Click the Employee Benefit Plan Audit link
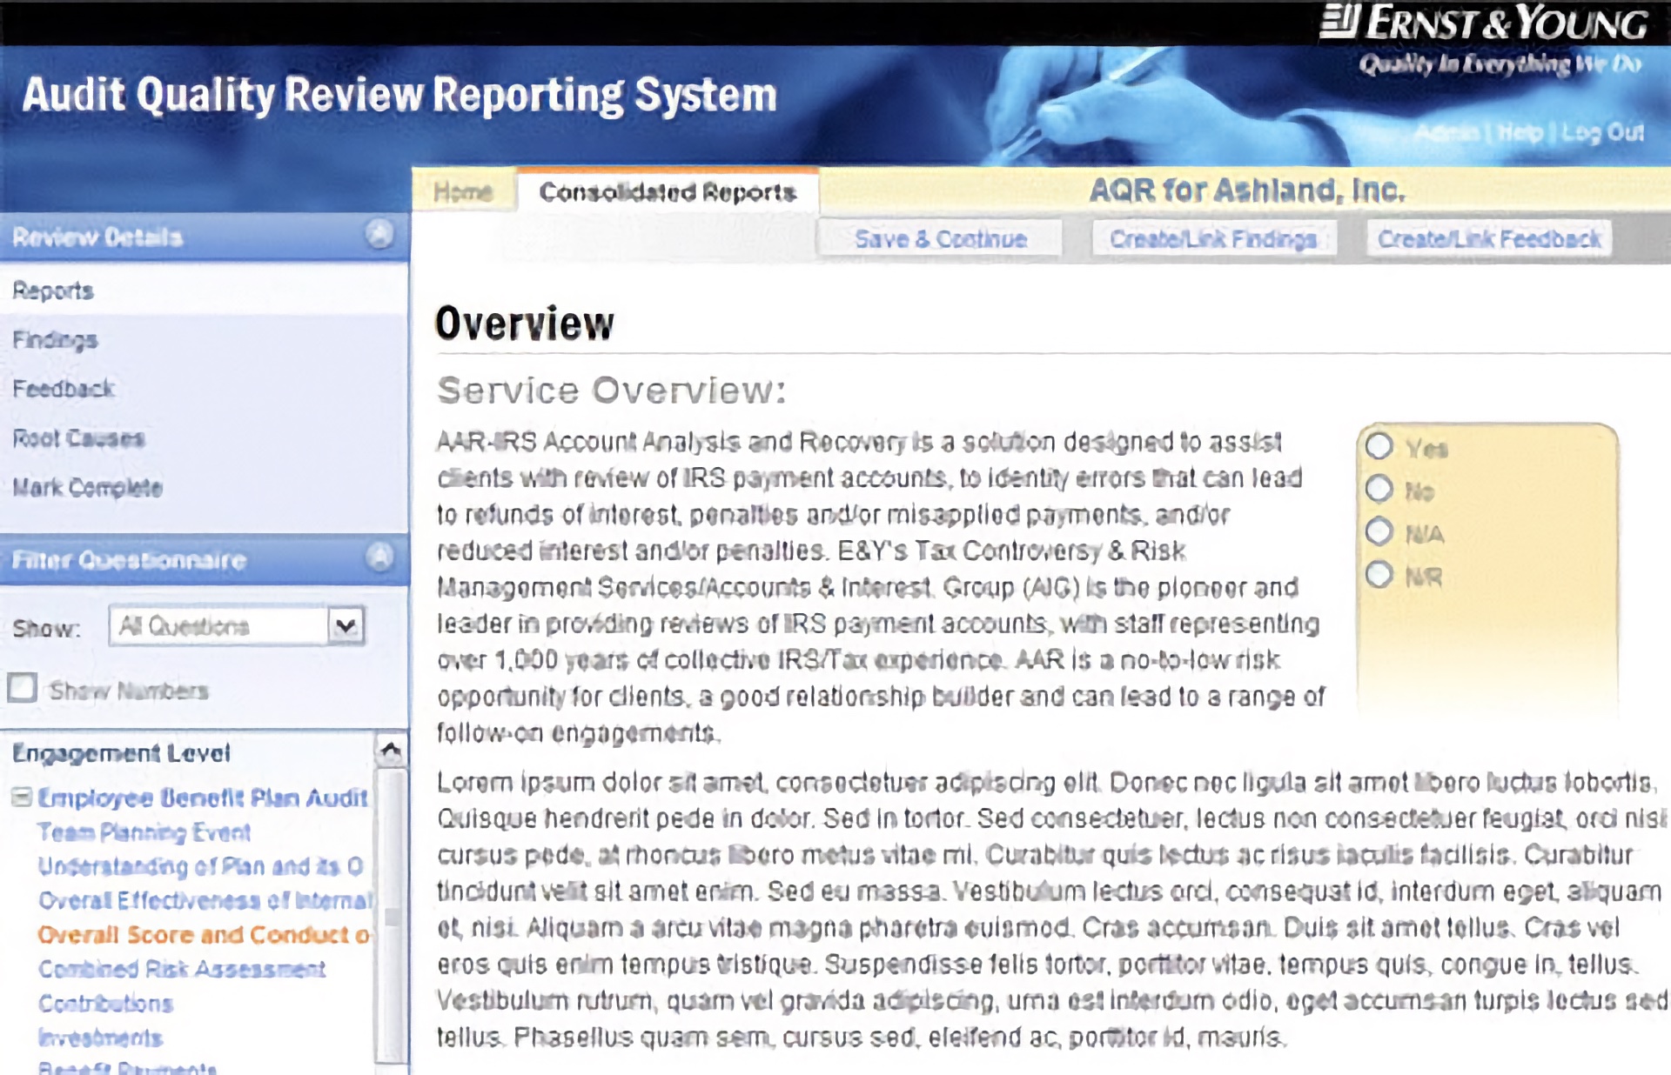 pyautogui.click(x=203, y=798)
